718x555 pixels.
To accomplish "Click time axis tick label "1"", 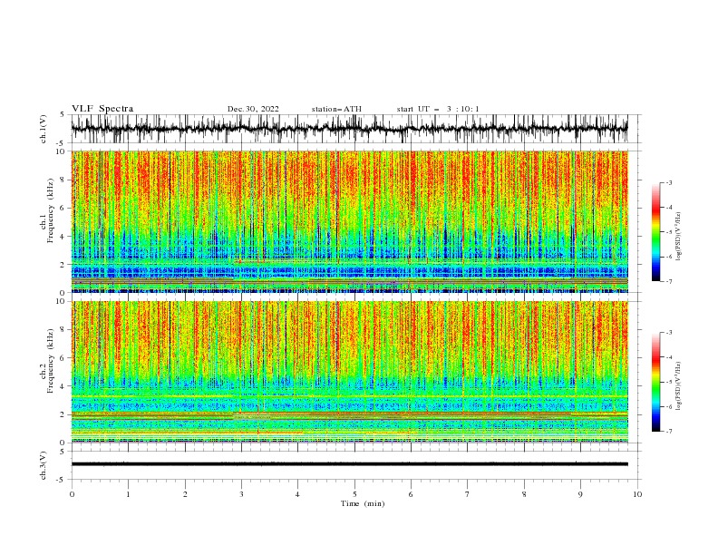I will [128, 494].
